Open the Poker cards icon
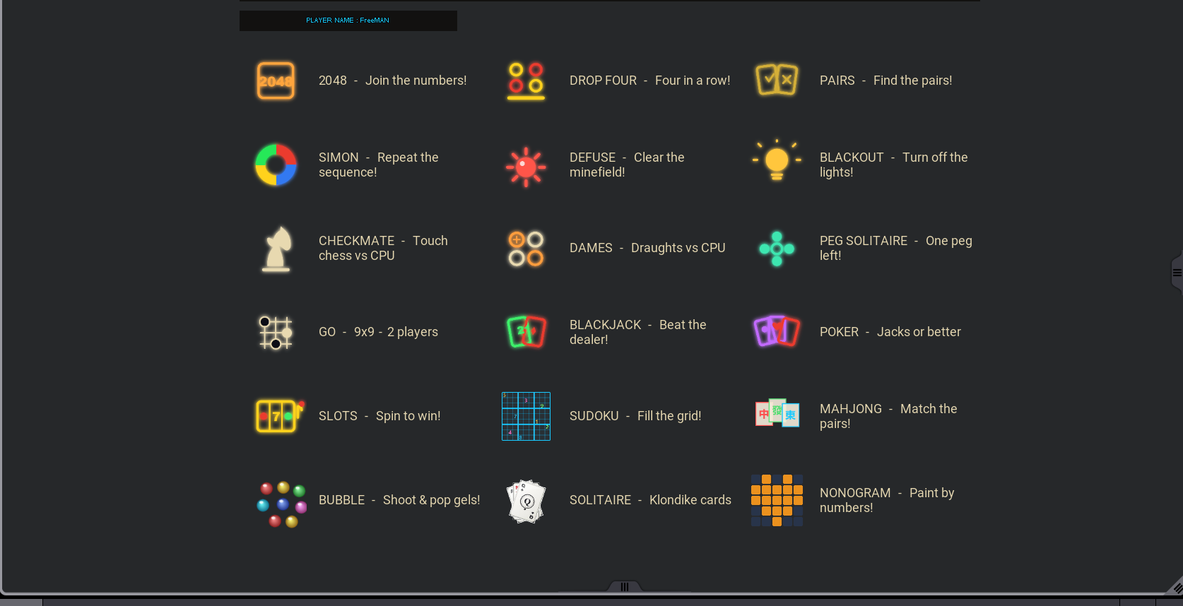The height and width of the screenshot is (606, 1183). coord(777,331)
